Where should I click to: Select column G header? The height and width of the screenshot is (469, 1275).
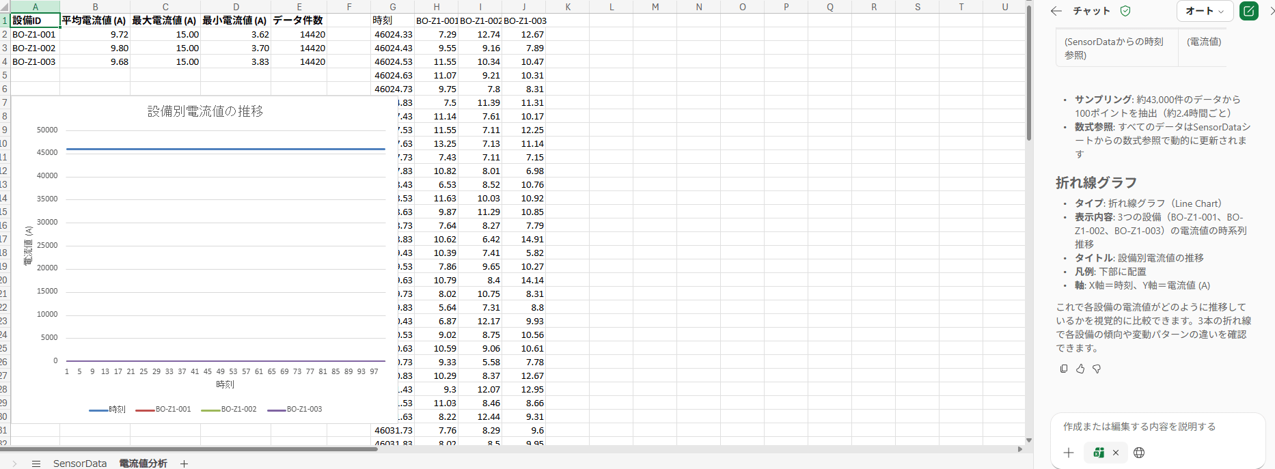click(x=393, y=7)
